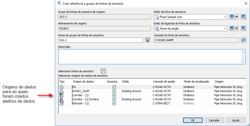250x126 pixels.
Task: Click the select sample lines ellipsis button
Action: point(103,71)
